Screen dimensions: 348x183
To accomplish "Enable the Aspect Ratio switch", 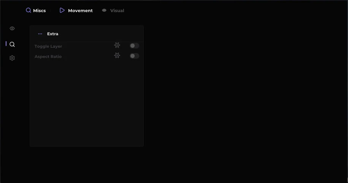I will pos(135,56).
